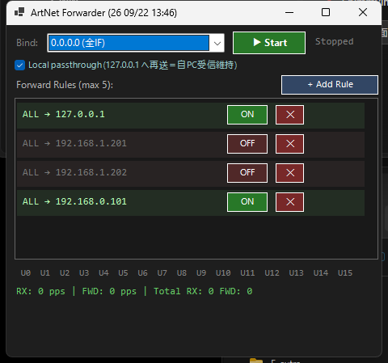Image resolution: width=388 pixels, height=363 pixels.
Task: Click the Bind: label
Action: click(27, 43)
